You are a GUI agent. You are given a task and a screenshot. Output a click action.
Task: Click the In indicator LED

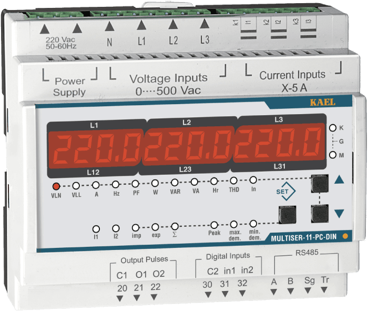click(x=253, y=180)
